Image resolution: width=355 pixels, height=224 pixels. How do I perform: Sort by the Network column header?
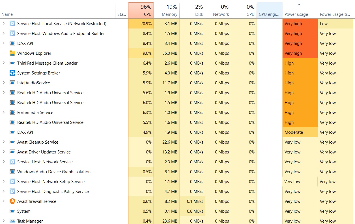pyautogui.click(x=218, y=10)
